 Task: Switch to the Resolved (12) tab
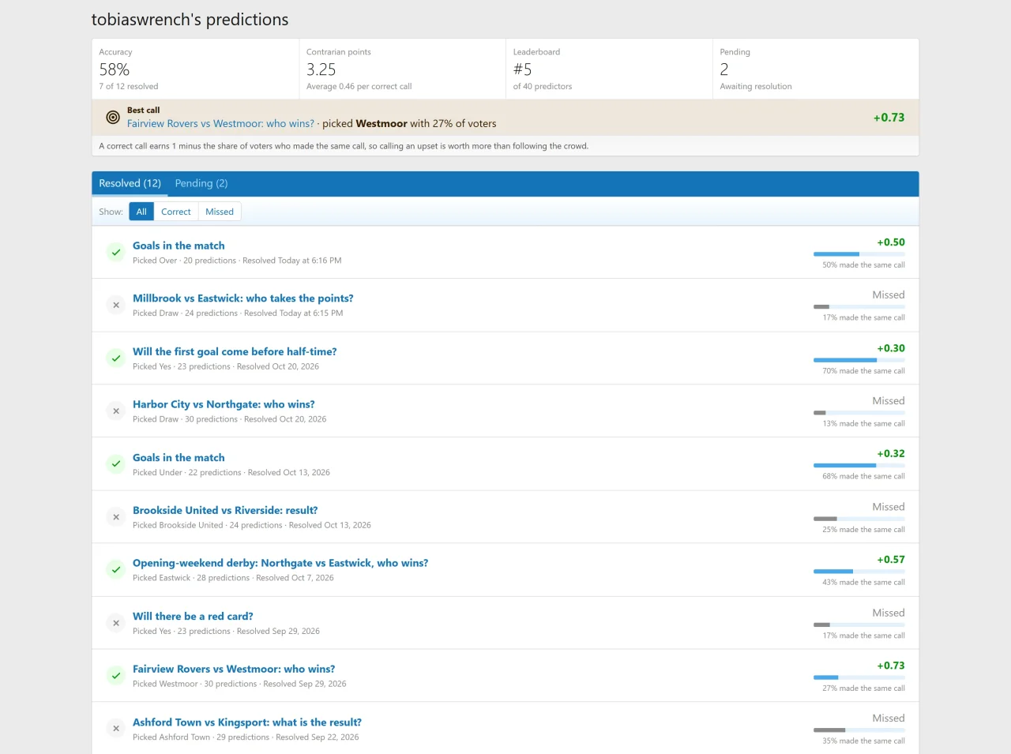130,183
